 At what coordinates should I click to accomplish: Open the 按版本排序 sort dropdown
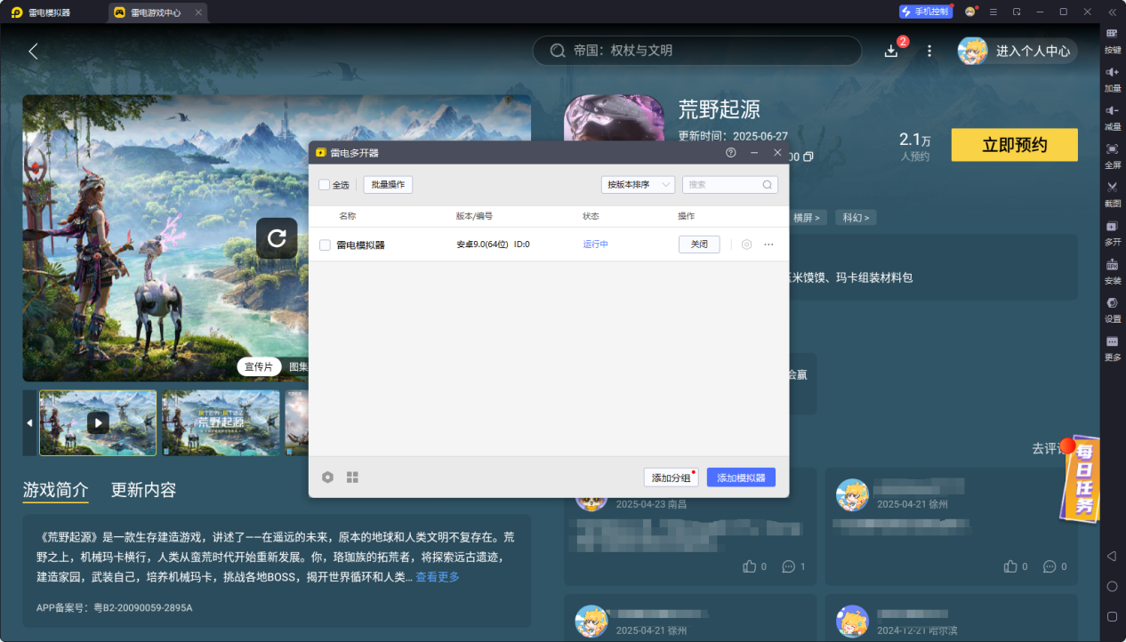(x=638, y=185)
